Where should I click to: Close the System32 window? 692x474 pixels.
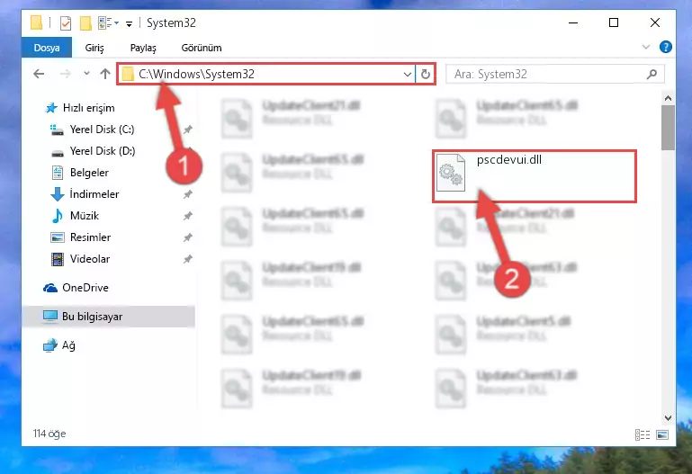click(x=655, y=22)
